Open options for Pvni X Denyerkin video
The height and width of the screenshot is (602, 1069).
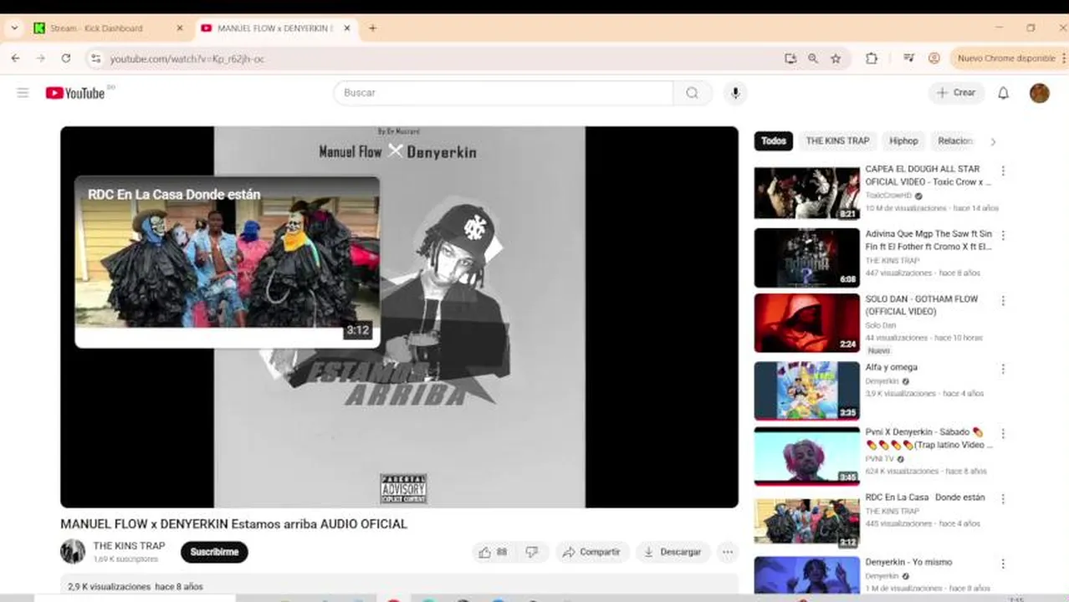click(1003, 434)
